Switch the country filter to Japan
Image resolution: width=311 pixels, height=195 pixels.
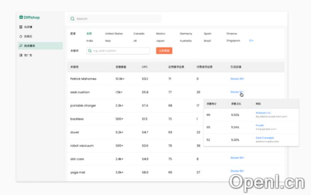click(x=160, y=41)
